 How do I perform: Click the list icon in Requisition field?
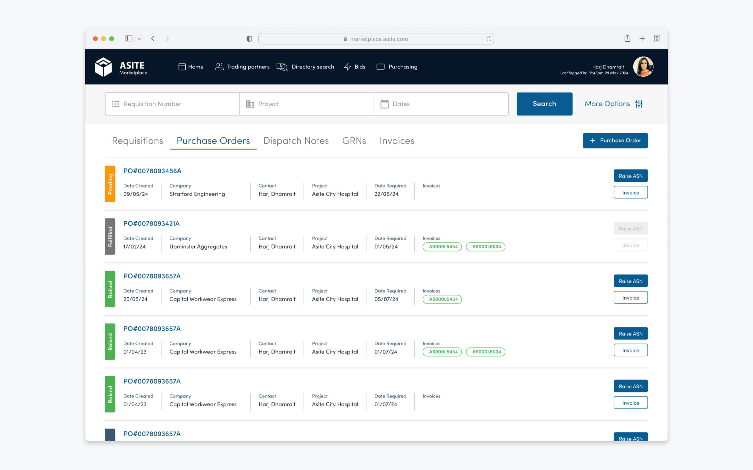[x=116, y=104]
